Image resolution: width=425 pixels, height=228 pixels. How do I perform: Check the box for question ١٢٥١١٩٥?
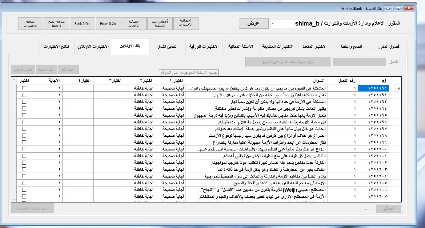(x=24, y=115)
